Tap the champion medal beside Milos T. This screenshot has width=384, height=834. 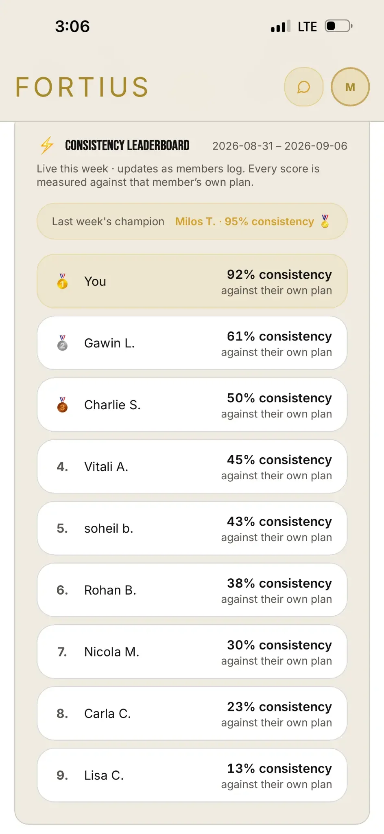(325, 221)
